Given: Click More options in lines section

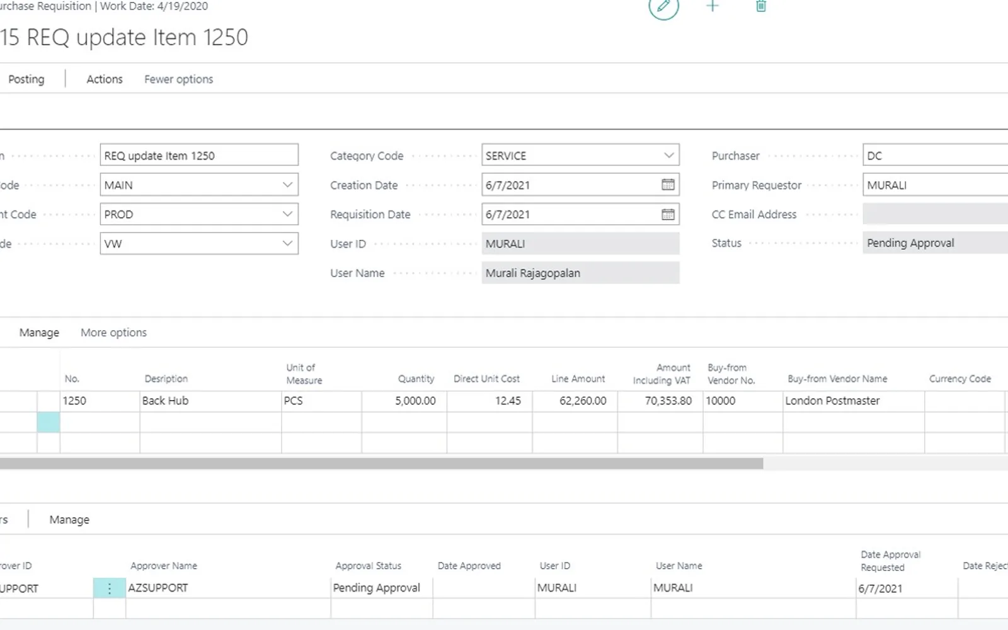Looking at the screenshot, I should pyautogui.click(x=113, y=333).
